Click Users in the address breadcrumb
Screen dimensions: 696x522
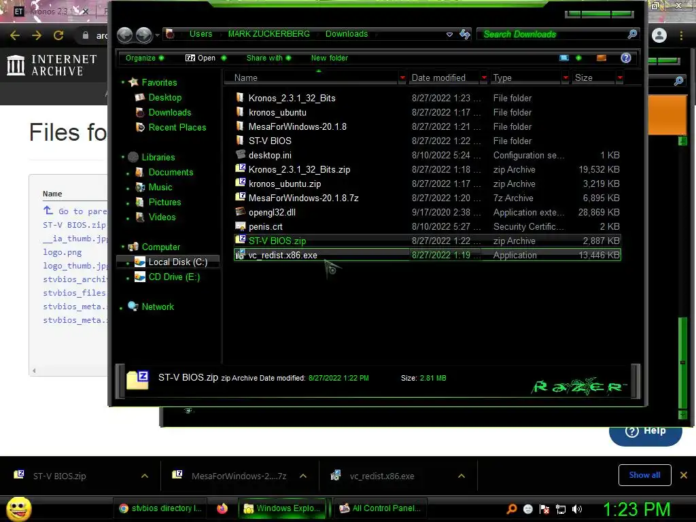click(x=201, y=34)
